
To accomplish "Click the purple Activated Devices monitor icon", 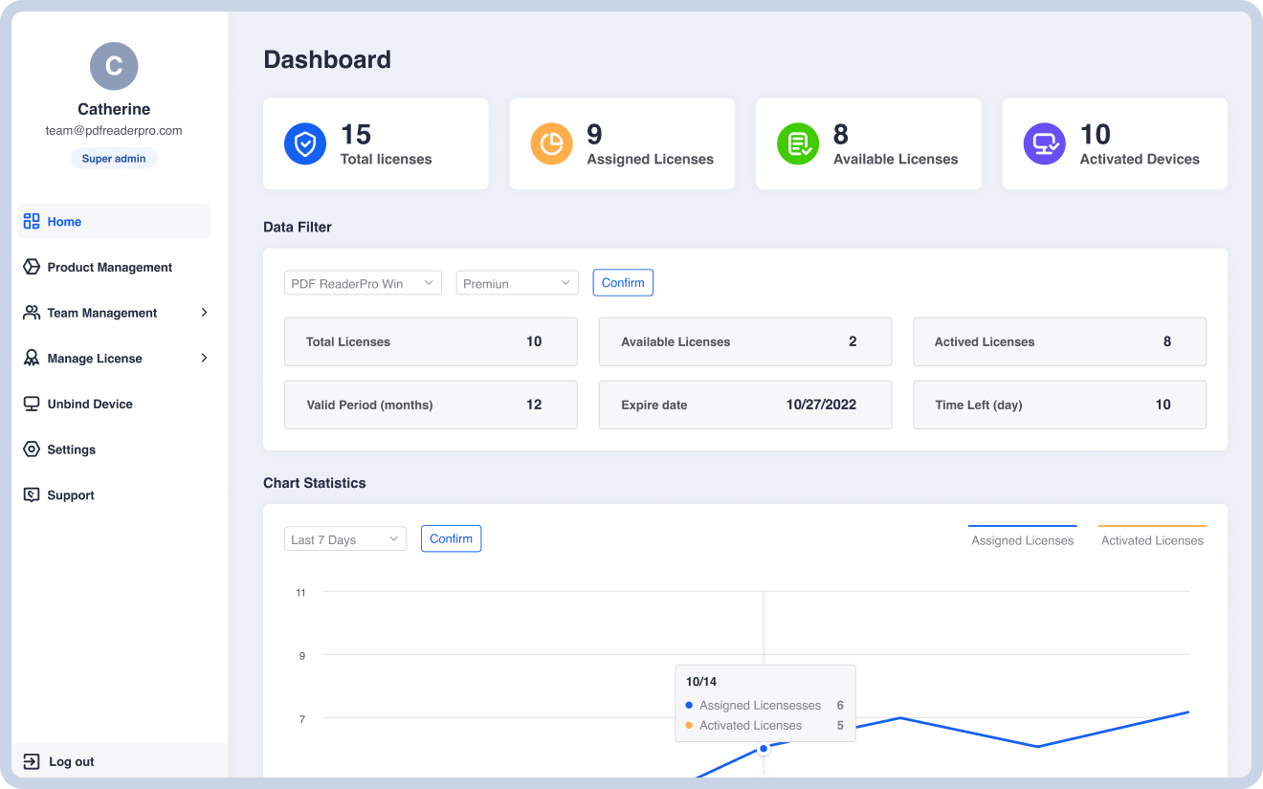I will [1044, 144].
